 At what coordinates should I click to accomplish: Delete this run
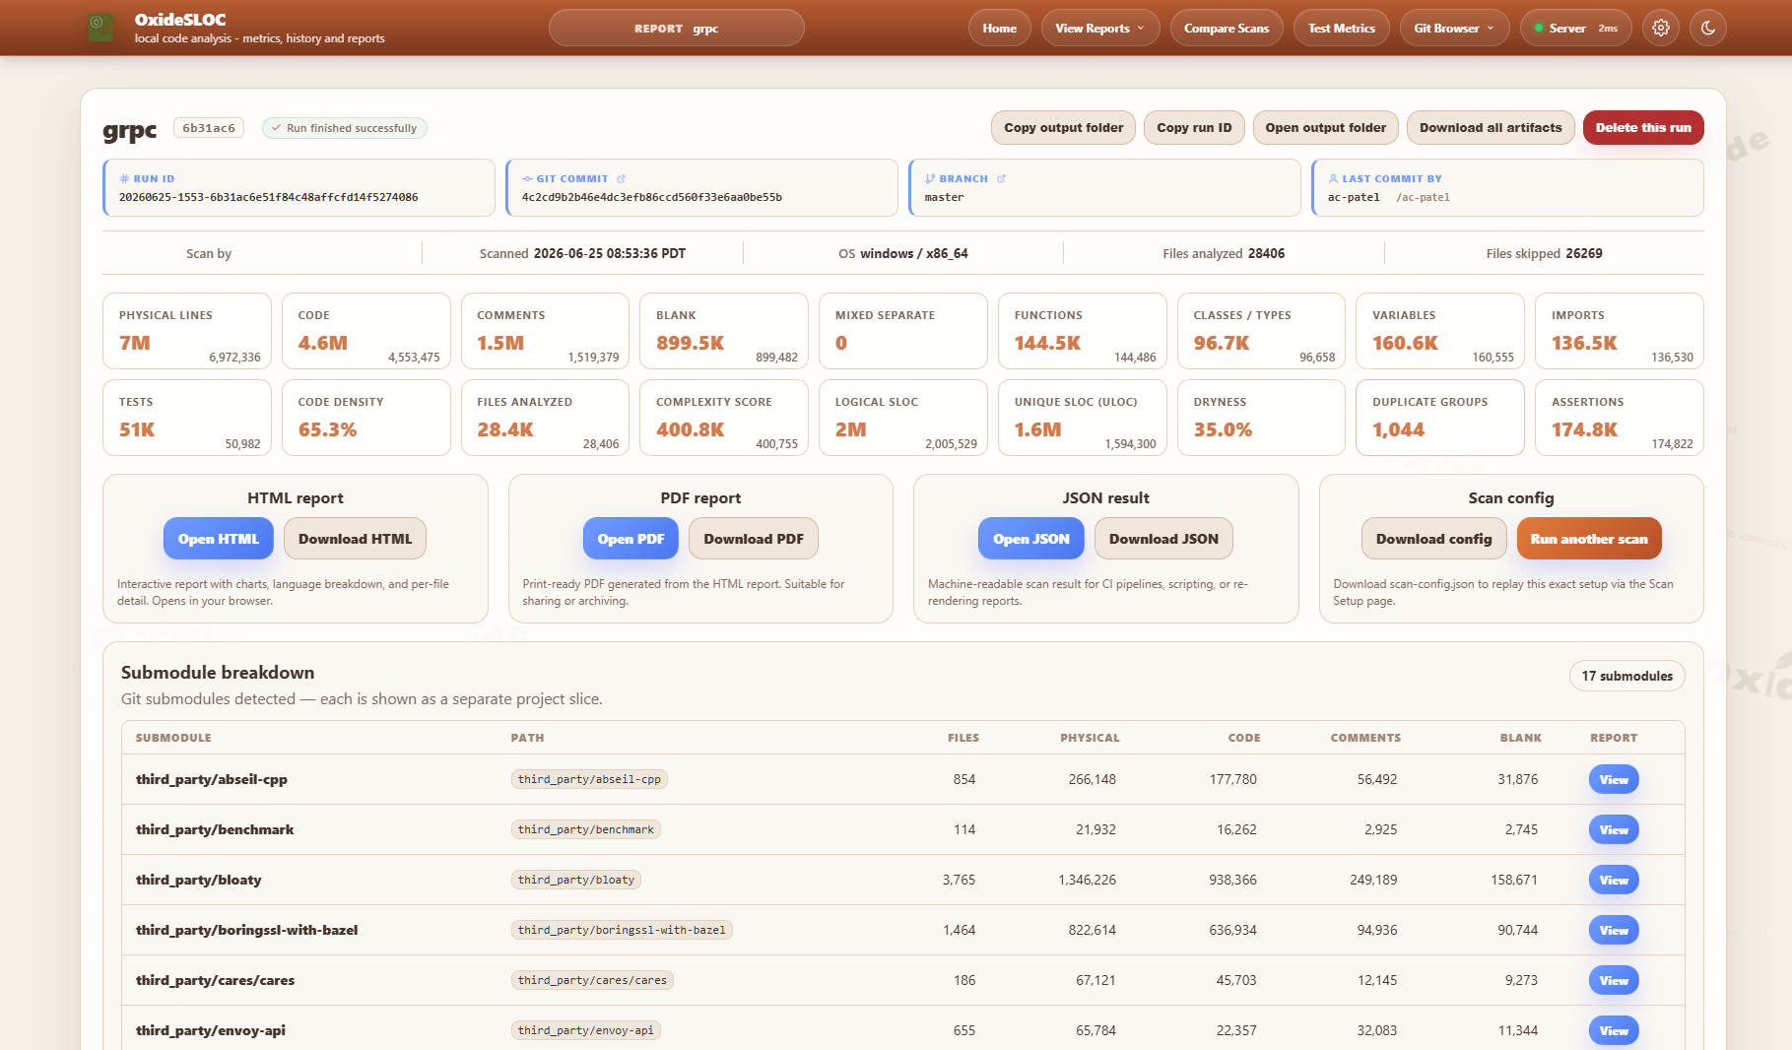(1643, 128)
